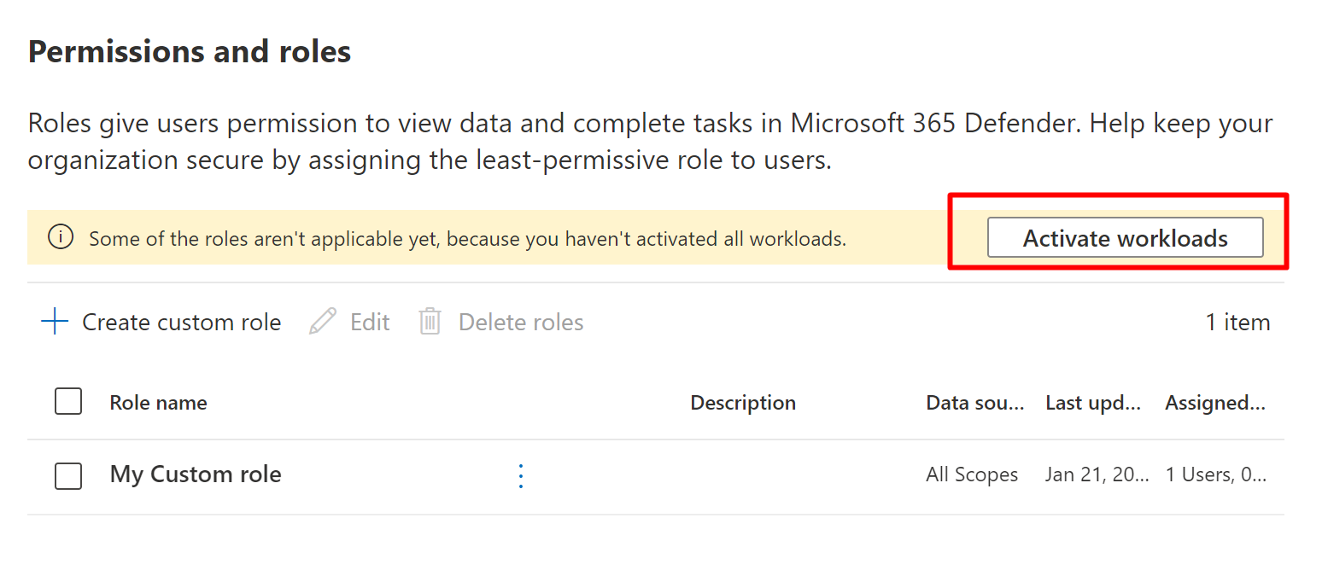Screen dimensions: 1328x582
Task: Open the My Custom role entry by name
Action: coord(196,474)
